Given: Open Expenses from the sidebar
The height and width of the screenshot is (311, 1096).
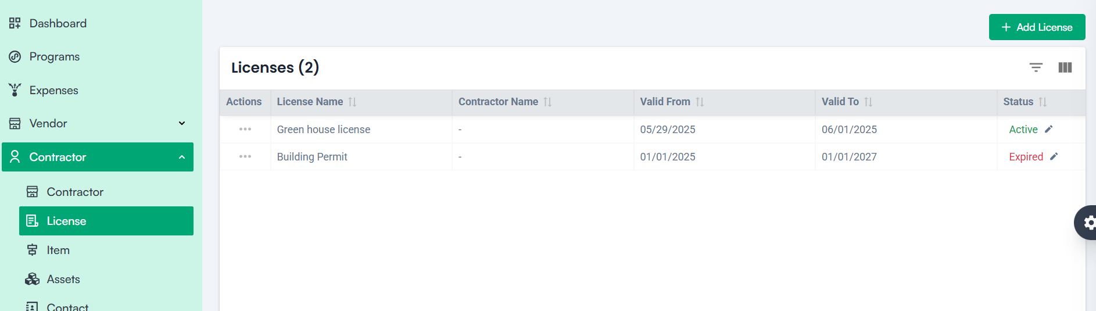Looking at the screenshot, I should click(x=53, y=90).
